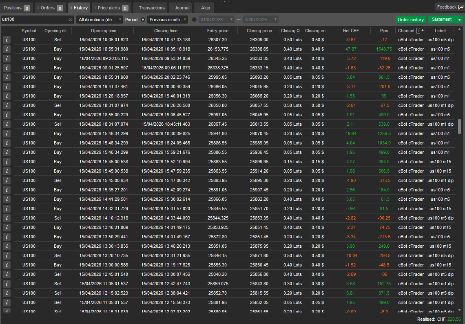Image resolution: width=465 pixels, height=324 pixels.
Task: Show details icon for the 19.64 CHF trade
Action: coord(7,133)
